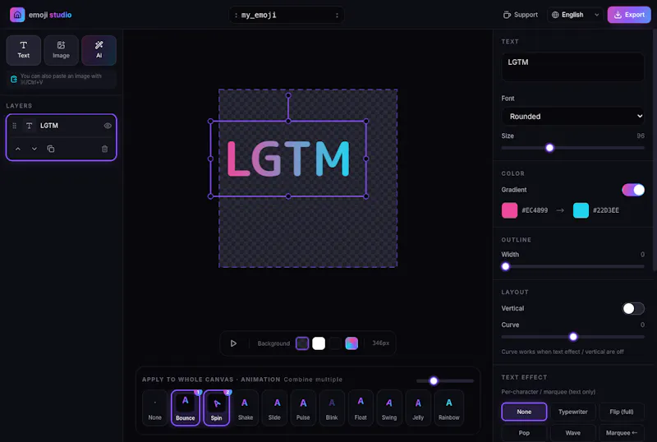The height and width of the screenshot is (442, 657).
Task: Add a new Text layer
Action: point(24,50)
